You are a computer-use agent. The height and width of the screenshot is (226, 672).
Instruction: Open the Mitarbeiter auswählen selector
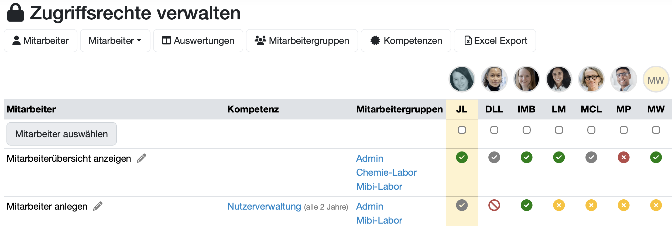[61, 134]
